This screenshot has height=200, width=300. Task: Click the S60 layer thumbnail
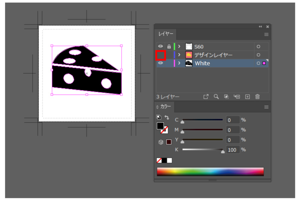tap(189, 46)
